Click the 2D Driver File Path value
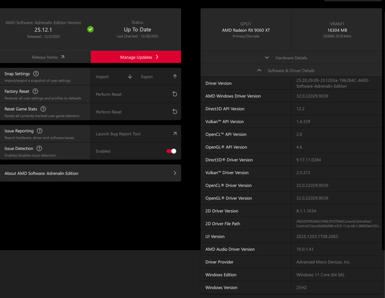 (336, 223)
